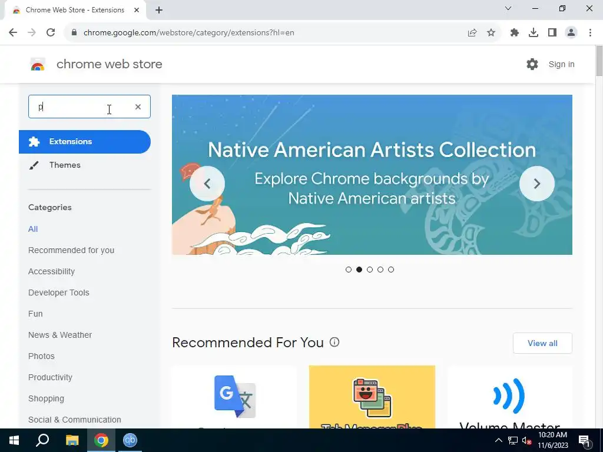The width and height of the screenshot is (603, 452).
Task: Click the address bar URL
Action: [189, 33]
